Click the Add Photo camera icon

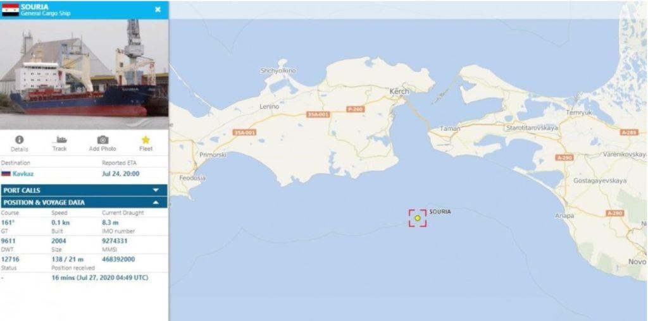click(x=103, y=140)
